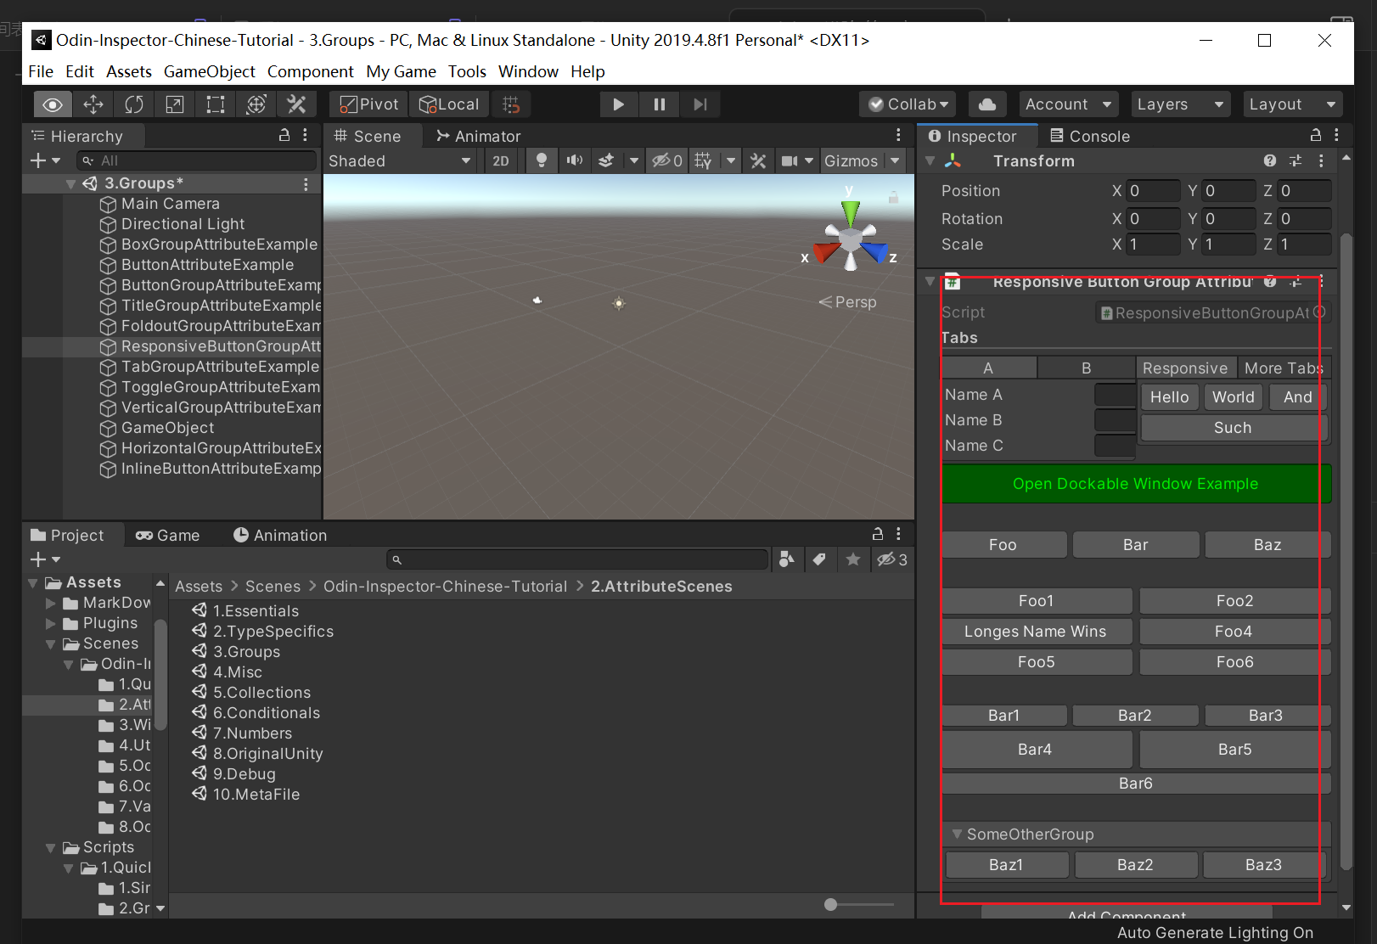Lock the Project panel
1377x944 pixels.
(878, 534)
